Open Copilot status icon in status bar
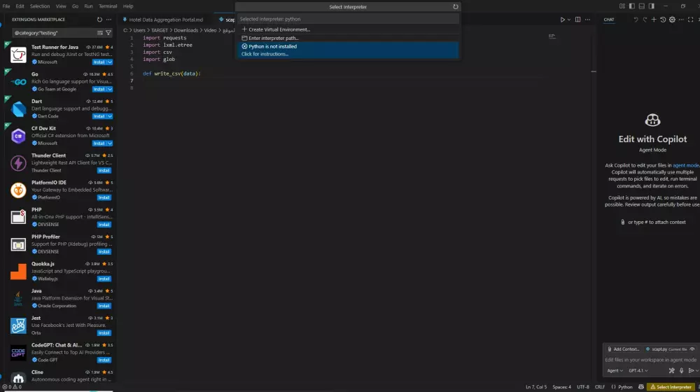 [641, 387]
